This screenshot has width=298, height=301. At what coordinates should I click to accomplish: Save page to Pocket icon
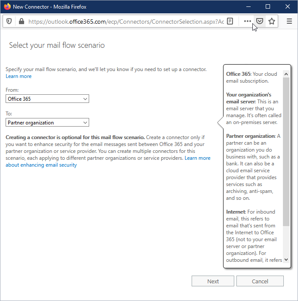tap(260, 21)
